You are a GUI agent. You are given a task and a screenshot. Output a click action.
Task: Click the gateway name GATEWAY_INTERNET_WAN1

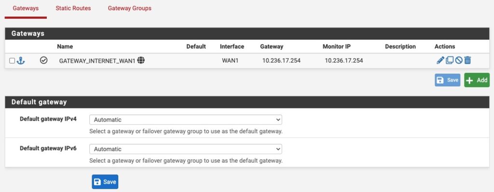(x=97, y=60)
